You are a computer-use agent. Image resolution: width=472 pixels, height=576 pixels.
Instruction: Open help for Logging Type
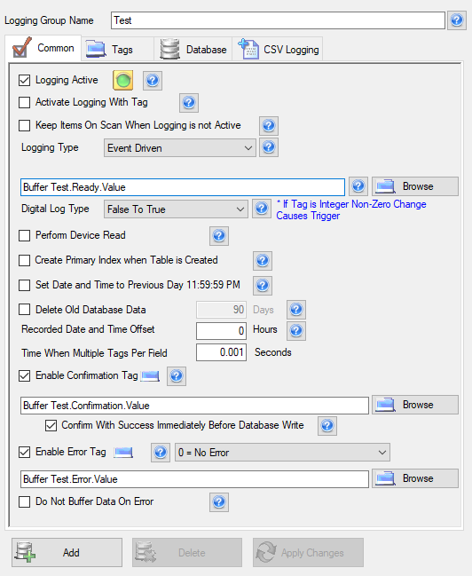(x=269, y=147)
